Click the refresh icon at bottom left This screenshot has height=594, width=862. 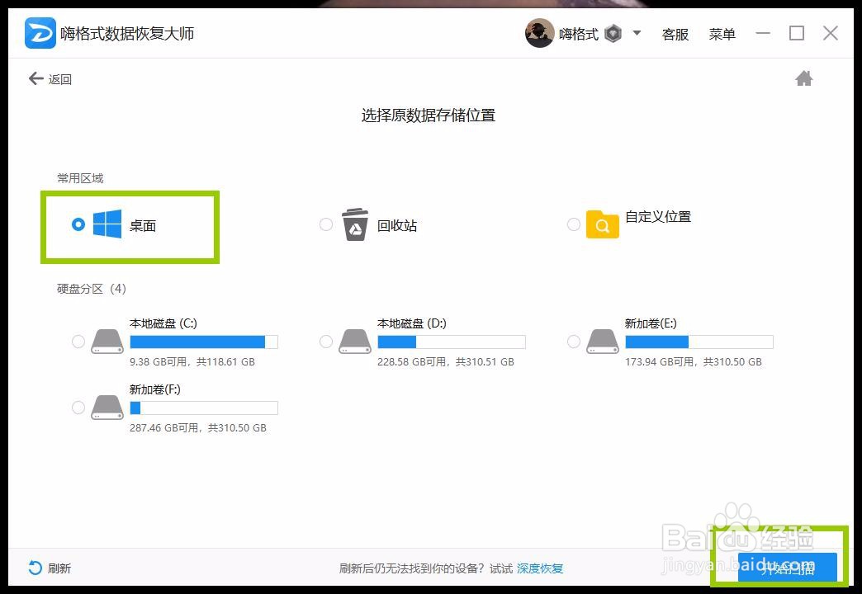point(33,568)
